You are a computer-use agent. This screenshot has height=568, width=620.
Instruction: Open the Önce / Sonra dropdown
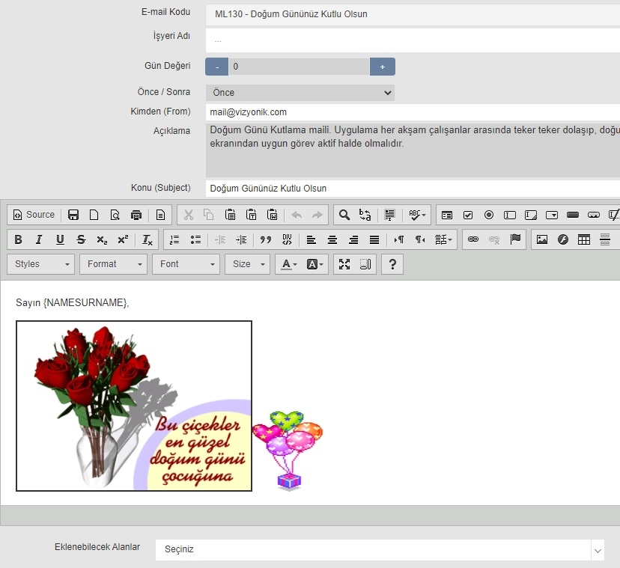pos(300,93)
